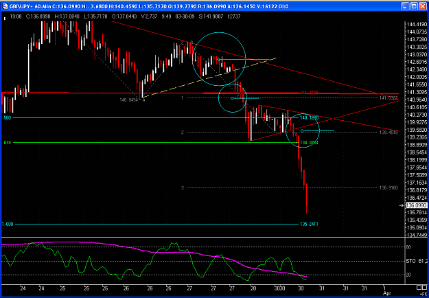
Task: Click the S:141.9007 value in the info row
Action: coord(211,16)
